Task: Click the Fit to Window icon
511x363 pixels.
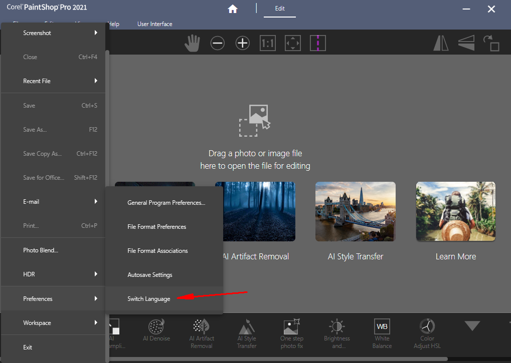Action: pos(293,43)
